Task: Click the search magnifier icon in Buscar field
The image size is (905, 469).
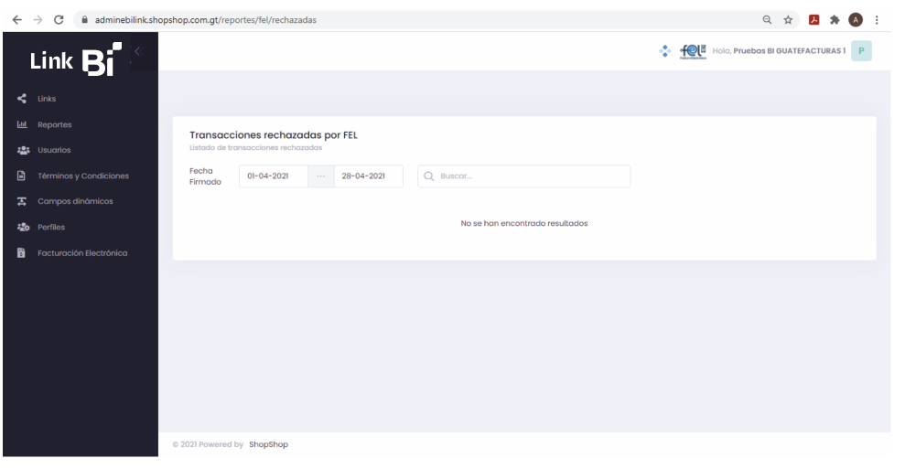Action: 429,176
